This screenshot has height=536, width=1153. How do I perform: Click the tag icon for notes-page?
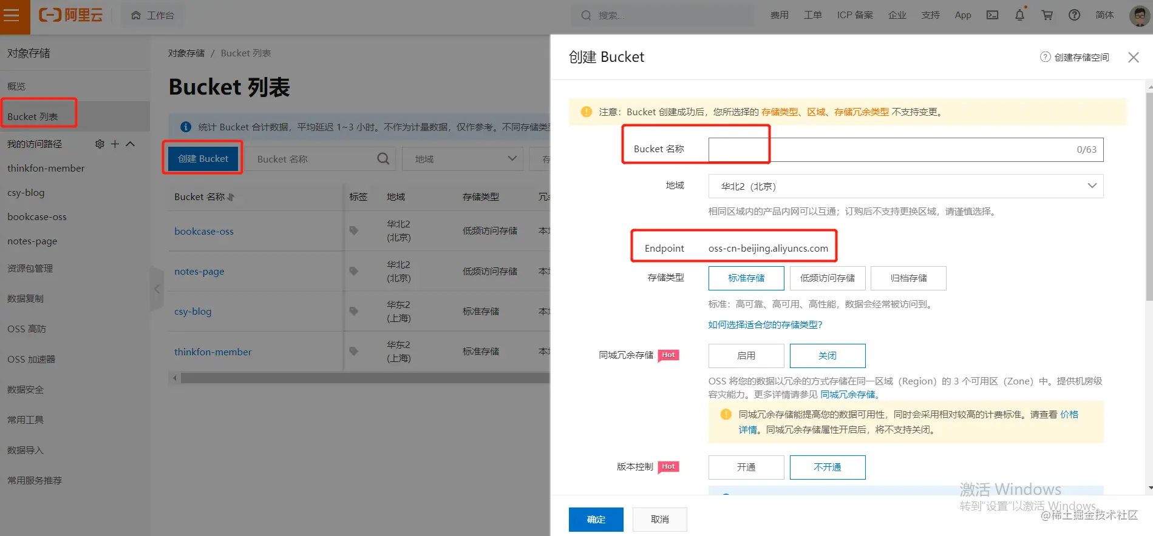353,271
